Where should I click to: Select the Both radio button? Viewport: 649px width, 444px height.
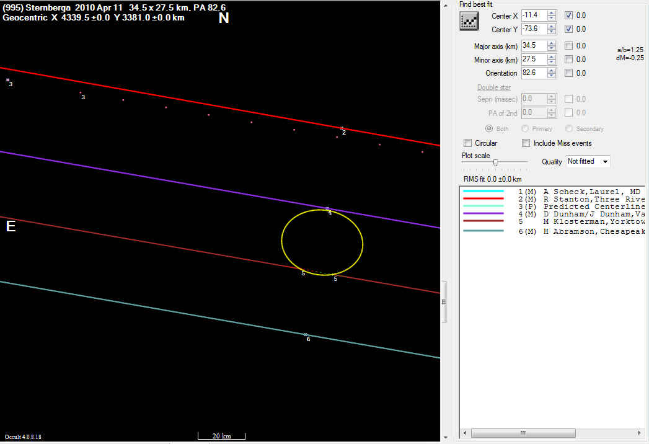click(x=489, y=128)
